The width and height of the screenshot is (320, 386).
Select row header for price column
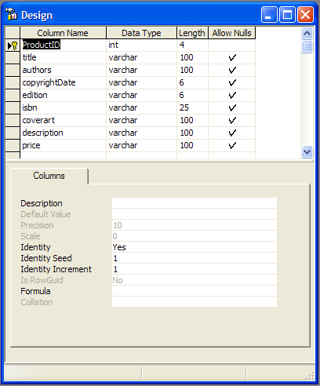pos(13,145)
